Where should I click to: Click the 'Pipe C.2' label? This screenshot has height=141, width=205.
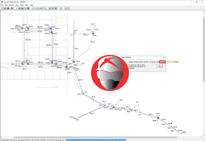[41, 62]
